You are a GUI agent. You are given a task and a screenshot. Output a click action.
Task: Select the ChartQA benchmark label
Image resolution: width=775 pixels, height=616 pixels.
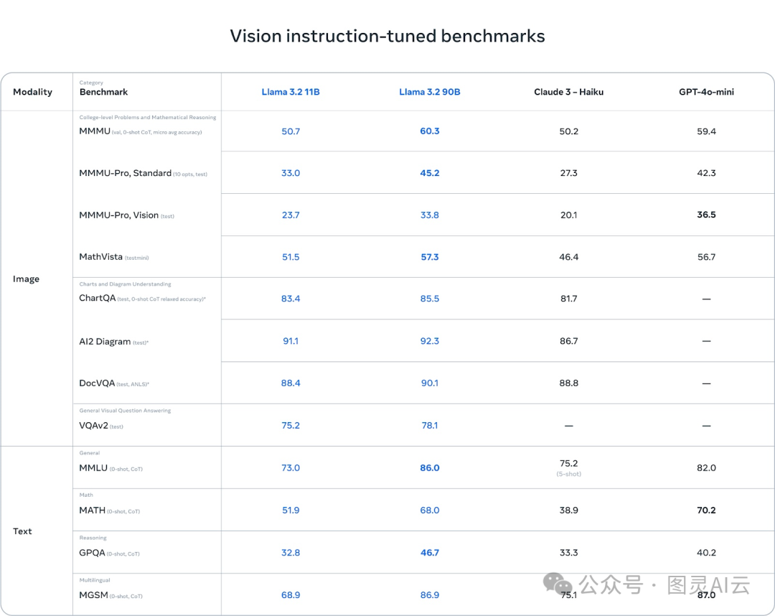[97, 298]
